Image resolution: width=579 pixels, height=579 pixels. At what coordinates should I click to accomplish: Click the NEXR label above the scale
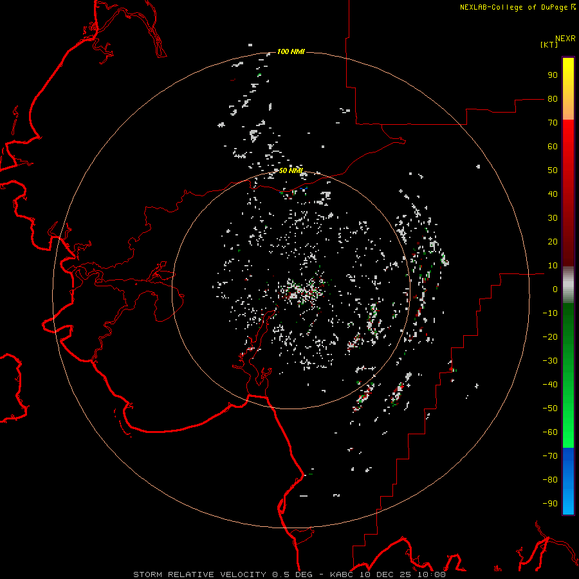[565, 39]
